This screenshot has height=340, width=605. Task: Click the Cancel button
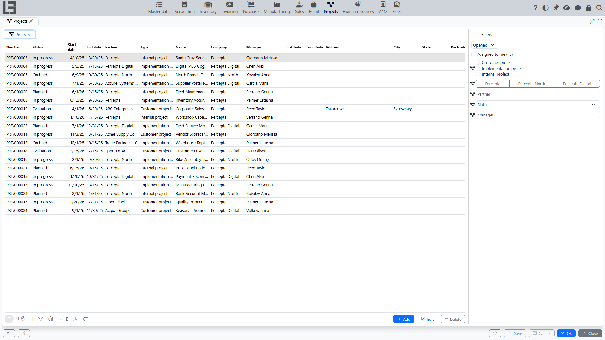point(541,333)
